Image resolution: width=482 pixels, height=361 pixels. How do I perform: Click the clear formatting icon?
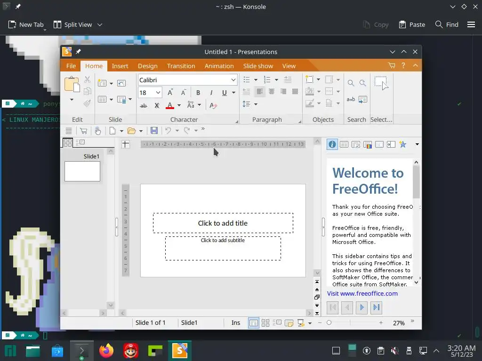point(213,106)
